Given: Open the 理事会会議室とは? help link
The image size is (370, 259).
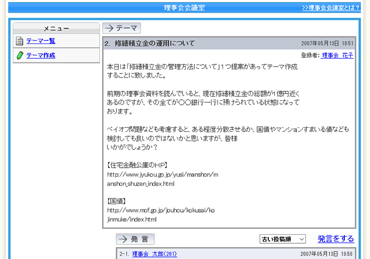Looking at the screenshot, I should [331, 8].
